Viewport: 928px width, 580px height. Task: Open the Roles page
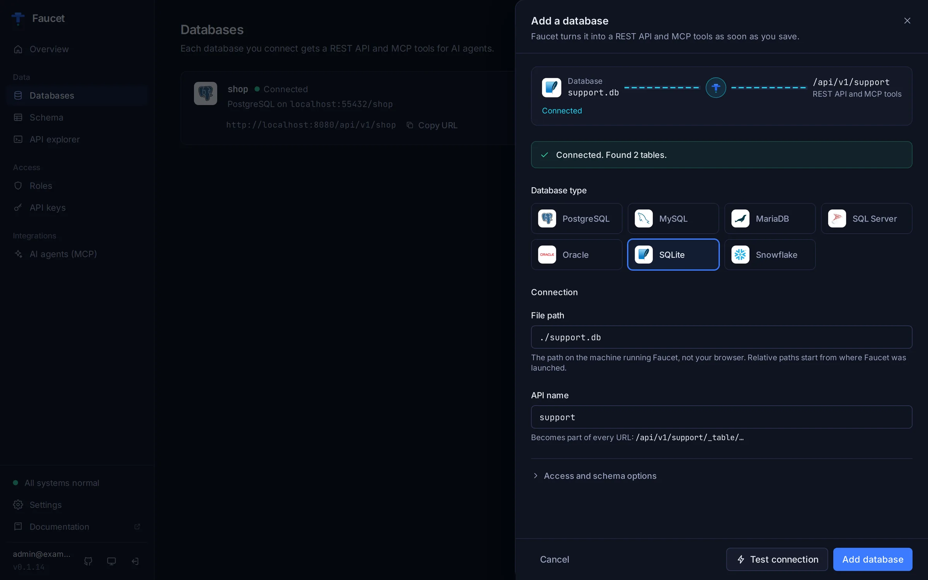pyautogui.click(x=77, y=186)
